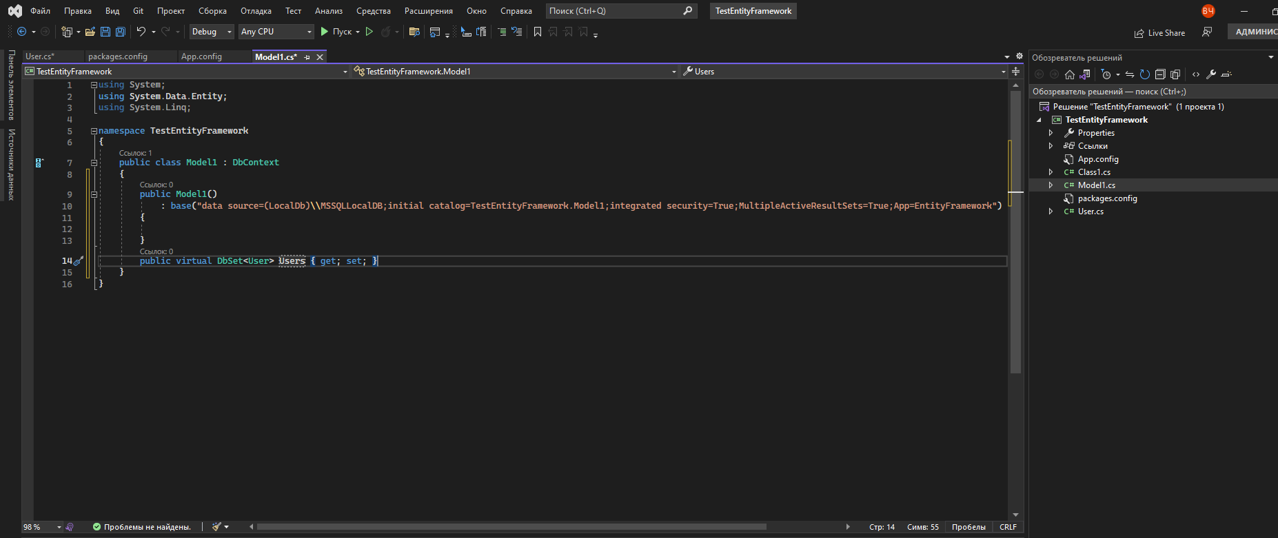Switch to the App.config tab

click(201, 56)
